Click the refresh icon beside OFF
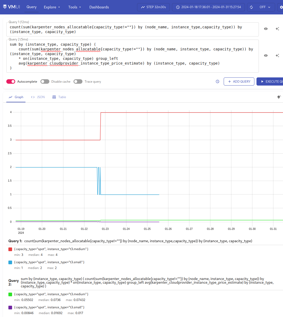The image size is (283, 317). (x=251, y=7)
